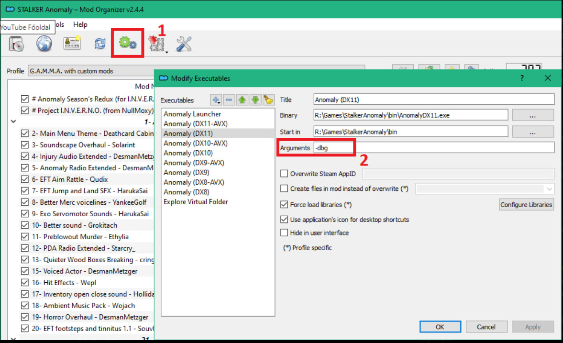Image resolution: width=563 pixels, height=343 pixels.
Task: Open the Profiles ID card icon
Action: coord(72,44)
